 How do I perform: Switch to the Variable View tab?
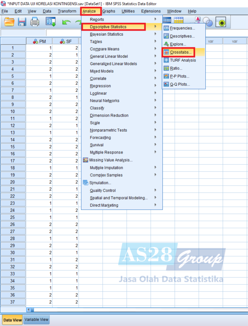point(36,320)
